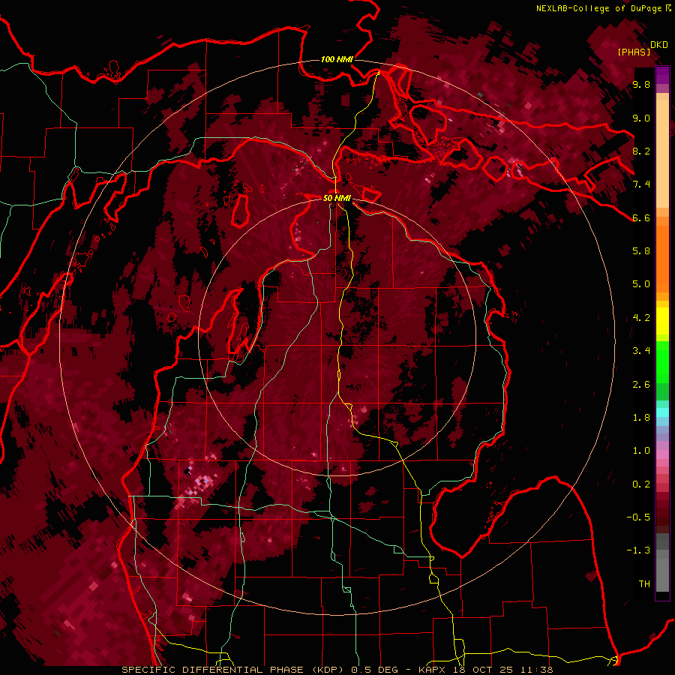The image size is (675, 675).
Task: Click the 9.8 value on color scale
Action: [641, 84]
